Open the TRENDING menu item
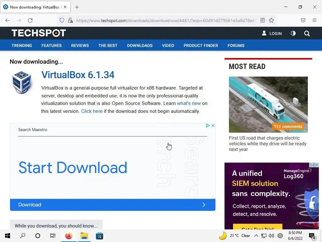Screen dimensions: 322x242 22,45
